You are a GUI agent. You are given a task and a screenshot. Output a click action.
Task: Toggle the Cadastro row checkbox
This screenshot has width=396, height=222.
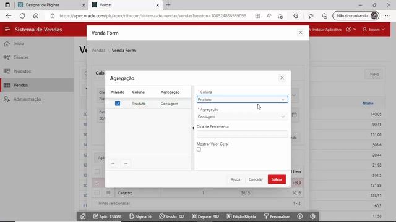point(97,193)
